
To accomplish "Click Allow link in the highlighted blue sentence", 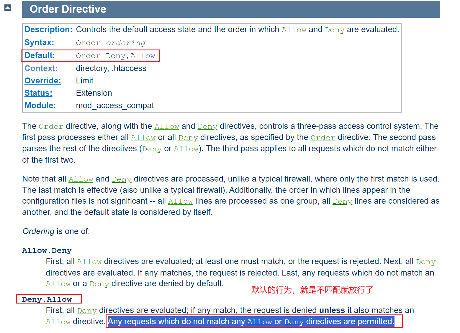I will [259, 322].
